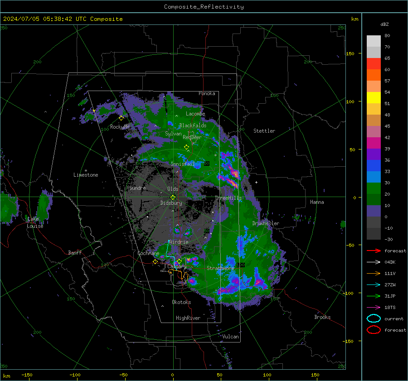The width and height of the screenshot is (408, 381).
Task: Click the RedDeer city label
Action: (x=192, y=137)
